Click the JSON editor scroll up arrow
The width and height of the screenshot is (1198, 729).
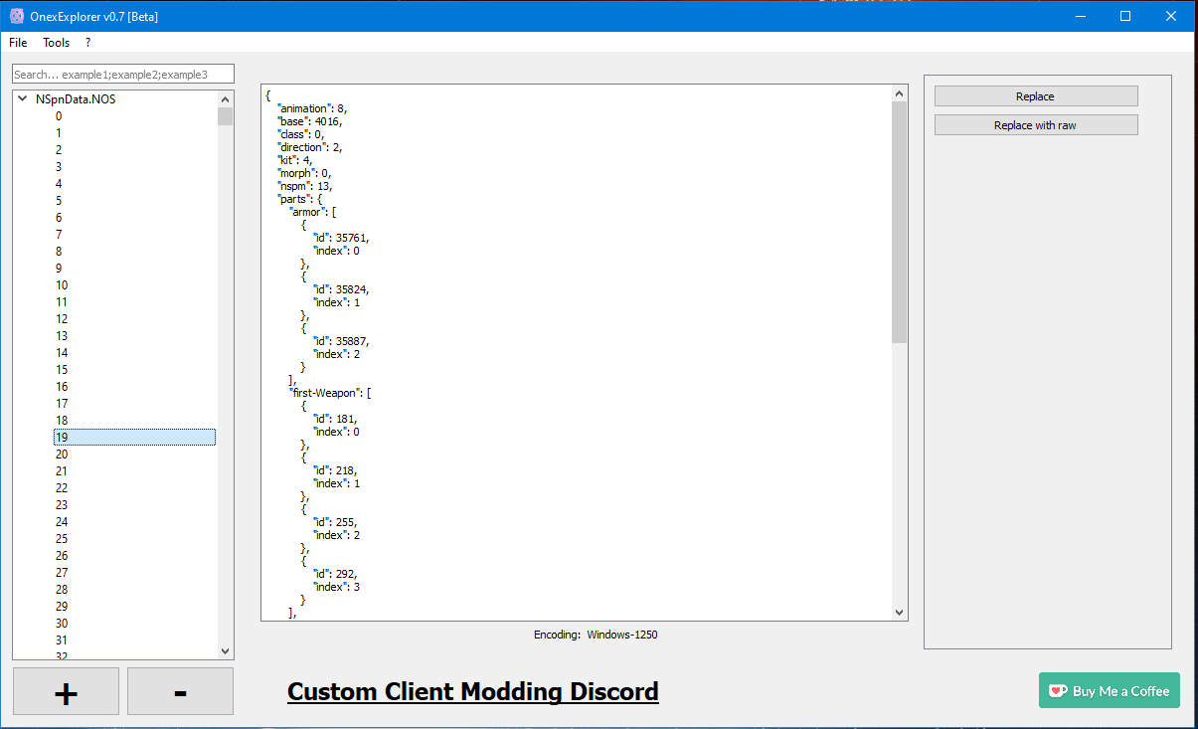click(x=899, y=93)
